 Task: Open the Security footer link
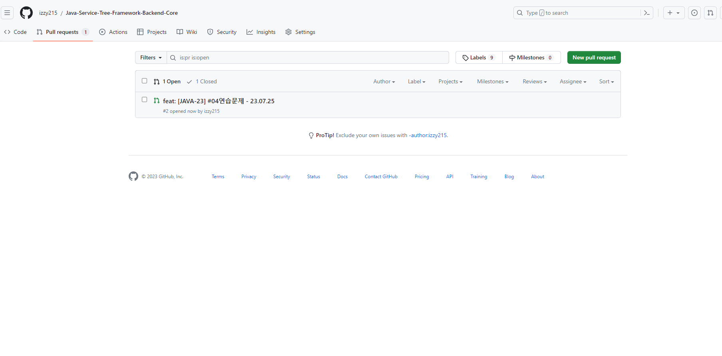pyautogui.click(x=282, y=177)
